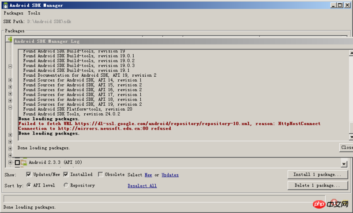The width and height of the screenshot is (353, 213).
Task: Click log line 'Sources for Android SDK, API 18'
Action: tap(82, 99)
